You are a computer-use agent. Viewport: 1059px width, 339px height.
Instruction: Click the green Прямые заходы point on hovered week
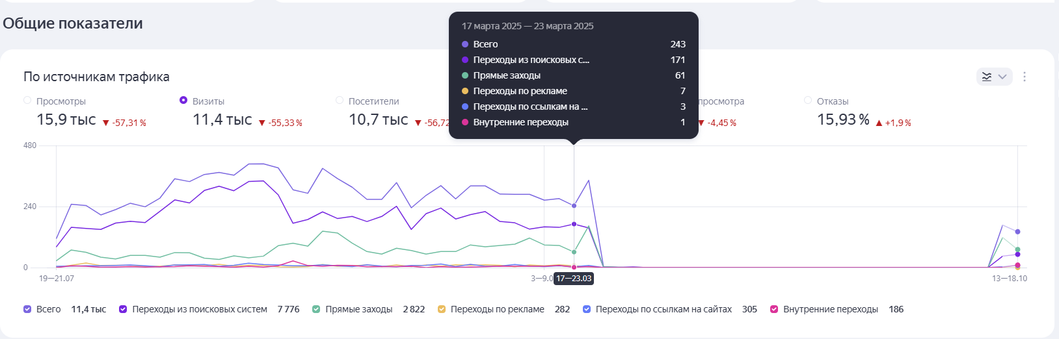[574, 252]
